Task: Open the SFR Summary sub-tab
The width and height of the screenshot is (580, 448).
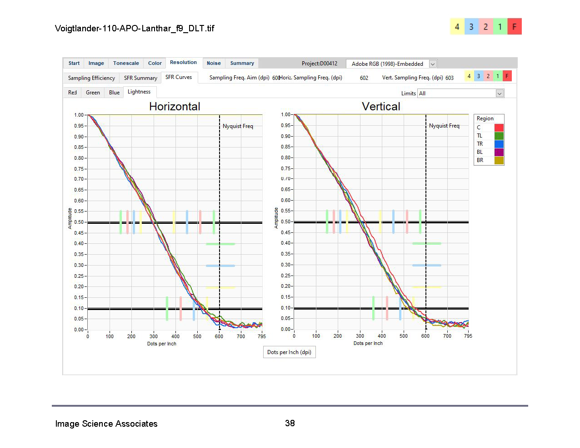Action: coord(140,78)
